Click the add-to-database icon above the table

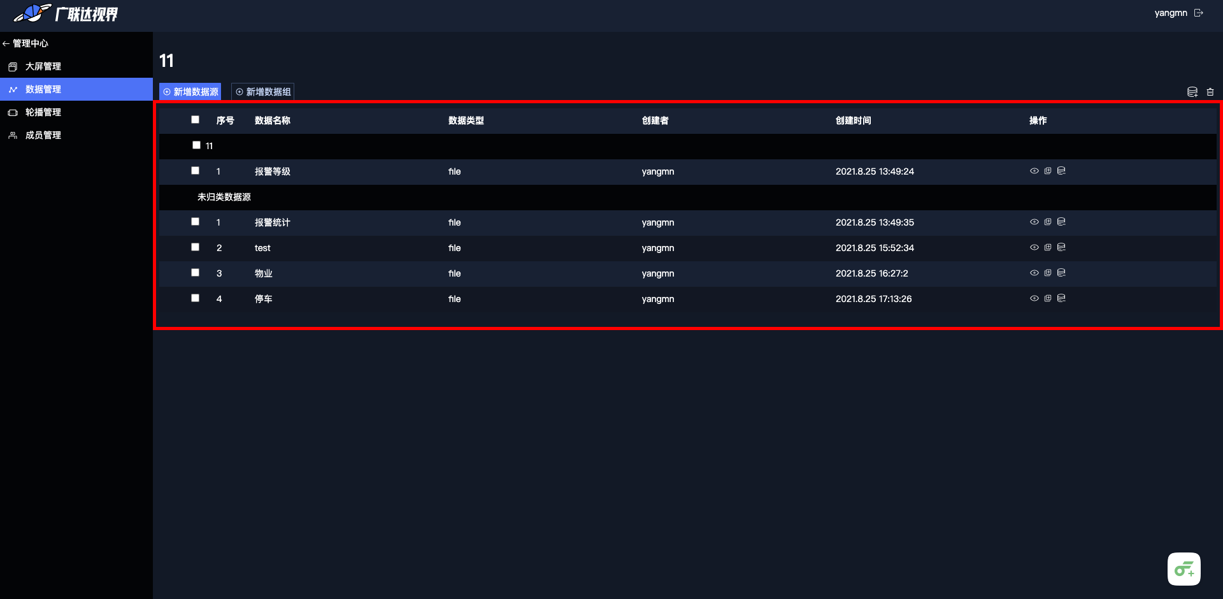(x=1192, y=92)
